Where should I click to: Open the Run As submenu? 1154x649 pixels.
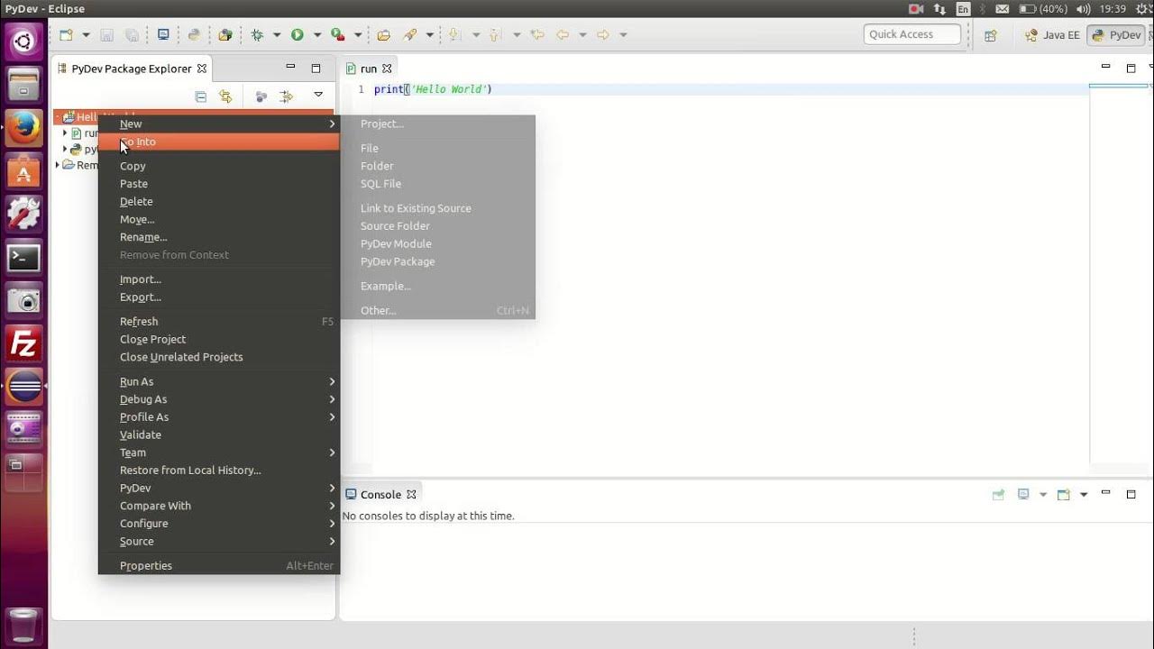tap(219, 382)
